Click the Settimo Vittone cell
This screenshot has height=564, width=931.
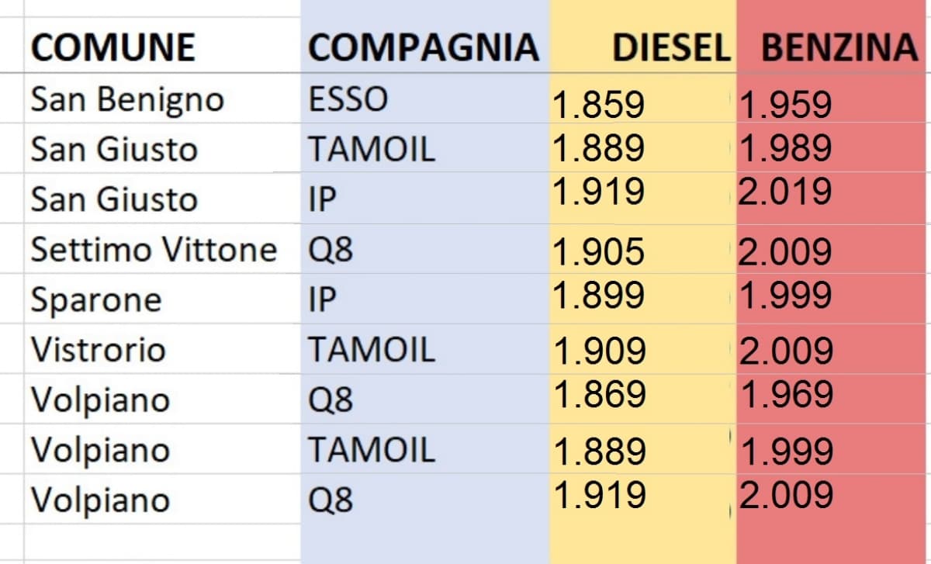point(154,251)
